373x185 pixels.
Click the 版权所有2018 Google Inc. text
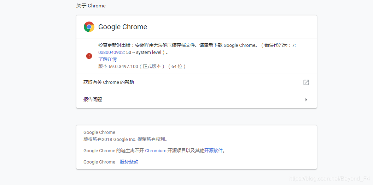coord(126,140)
